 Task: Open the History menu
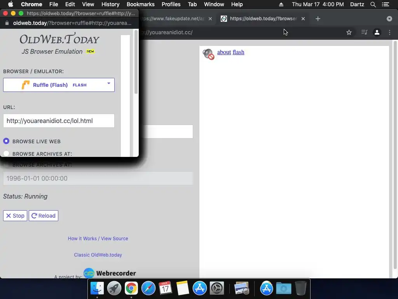click(x=110, y=4)
